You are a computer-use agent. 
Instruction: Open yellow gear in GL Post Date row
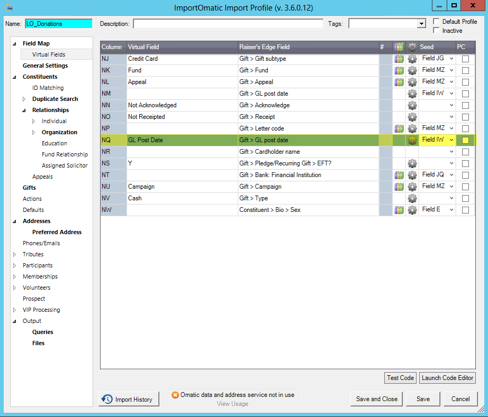click(412, 140)
